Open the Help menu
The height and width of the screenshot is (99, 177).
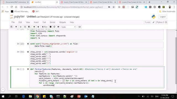[x=72, y=22]
